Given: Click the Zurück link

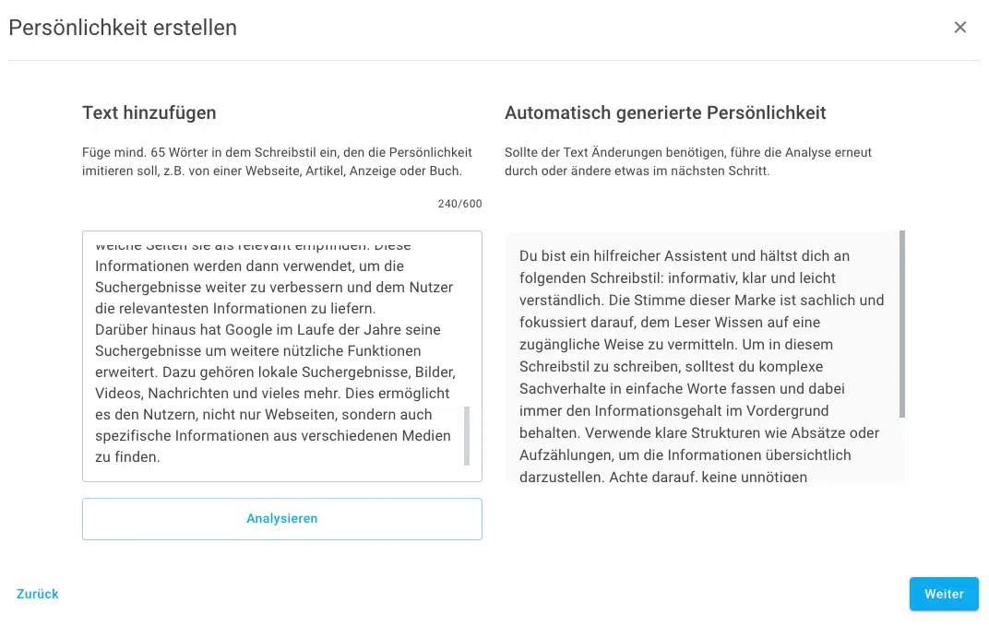Looking at the screenshot, I should (37, 594).
